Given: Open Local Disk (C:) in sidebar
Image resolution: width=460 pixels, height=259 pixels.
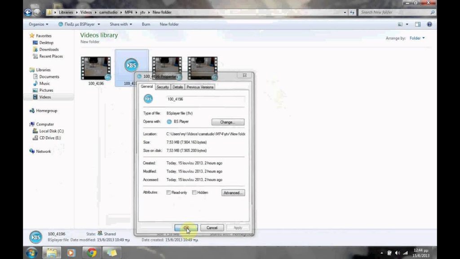Looking at the screenshot, I should pos(51,131).
